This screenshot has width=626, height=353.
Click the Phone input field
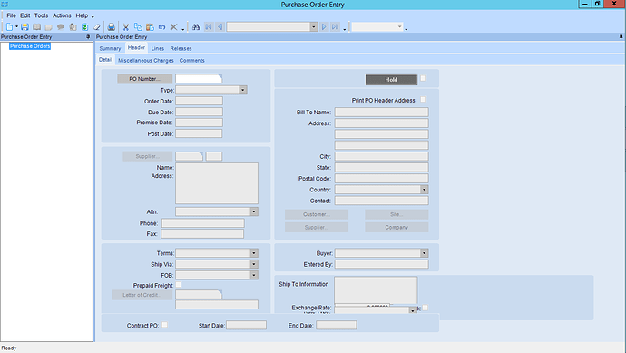(203, 223)
